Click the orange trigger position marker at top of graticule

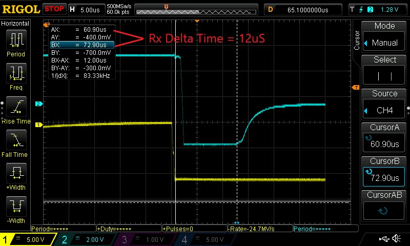[197, 21]
